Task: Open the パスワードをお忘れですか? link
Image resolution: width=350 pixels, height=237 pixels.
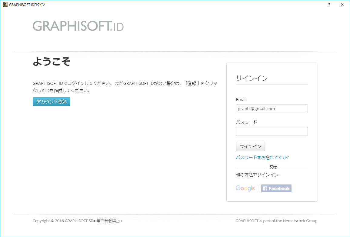Action: coord(262,157)
